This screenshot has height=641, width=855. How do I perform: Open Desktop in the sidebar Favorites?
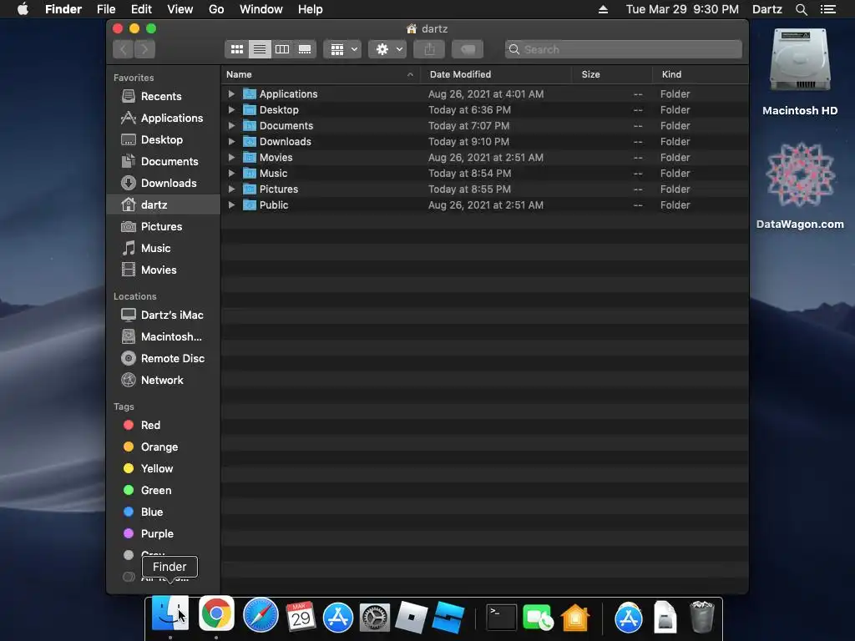point(163,139)
